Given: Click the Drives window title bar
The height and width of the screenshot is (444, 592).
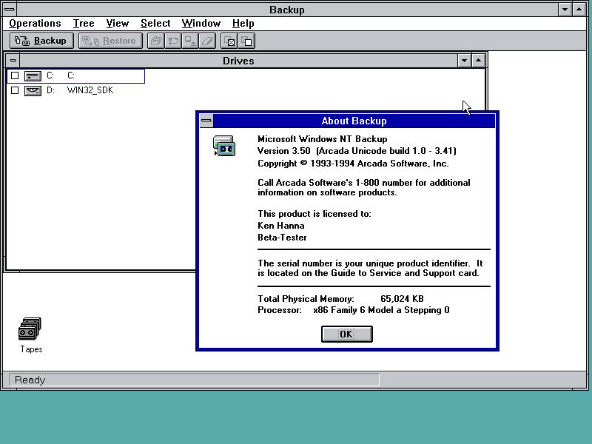Looking at the screenshot, I should coord(238,61).
